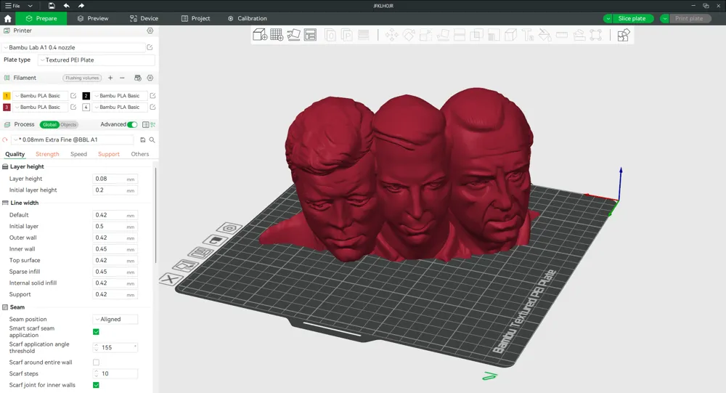Select the Color painting tool
The width and height of the screenshot is (726, 393).
545,35
